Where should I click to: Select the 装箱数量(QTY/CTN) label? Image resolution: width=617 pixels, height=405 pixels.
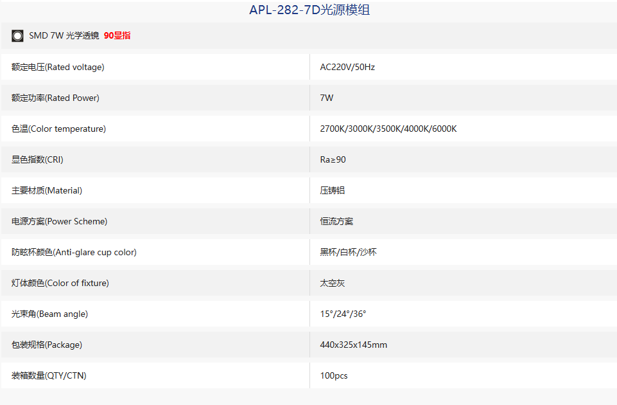tap(49, 376)
